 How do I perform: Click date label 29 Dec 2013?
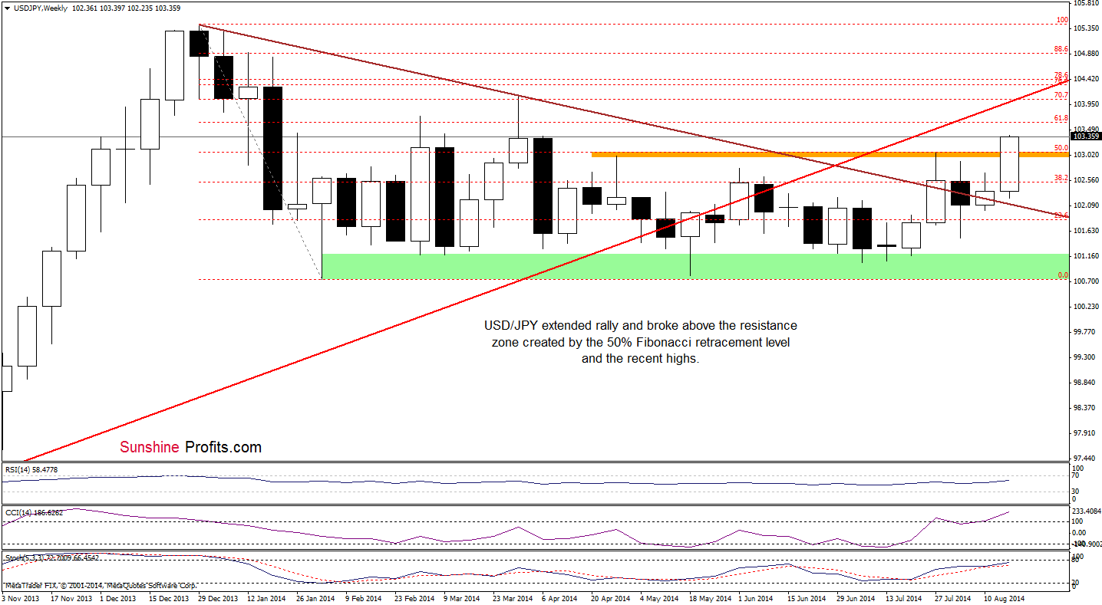(x=219, y=598)
